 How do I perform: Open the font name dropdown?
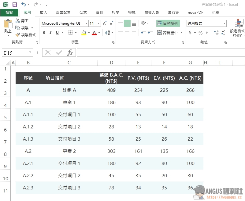[87, 23]
